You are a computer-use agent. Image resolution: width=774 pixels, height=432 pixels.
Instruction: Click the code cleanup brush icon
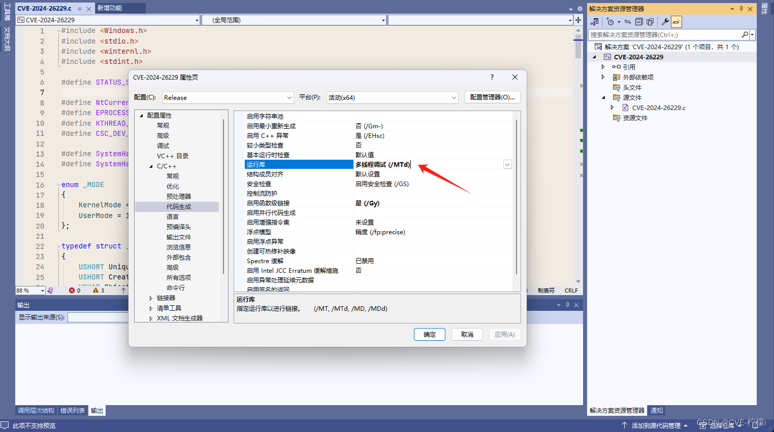pyautogui.click(x=50, y=291)
